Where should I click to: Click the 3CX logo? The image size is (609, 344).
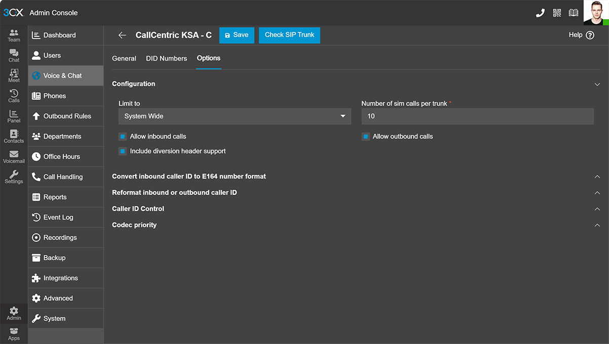(13, 13)
